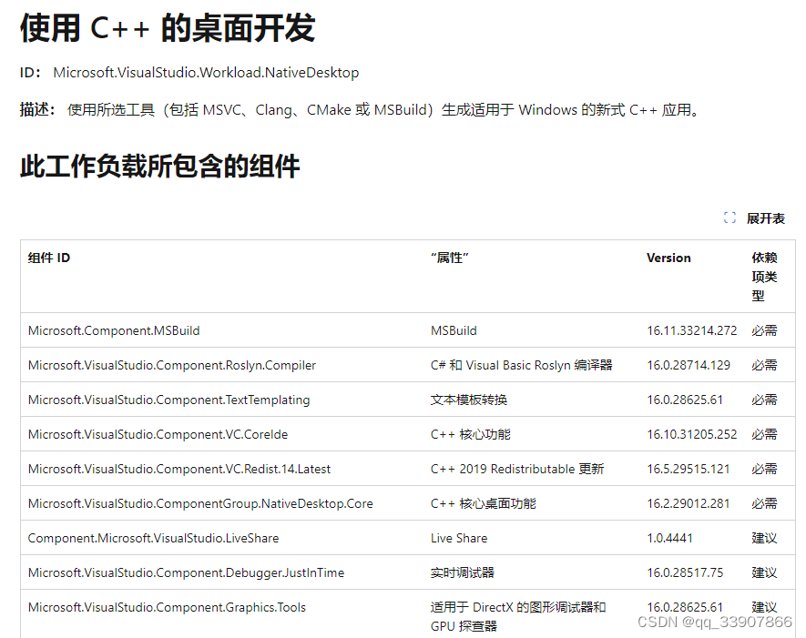Click C# 和 Visual Basic Roslyn 编译器
The height and width of the screenshot is (638, 806).
tap(522, 365)
